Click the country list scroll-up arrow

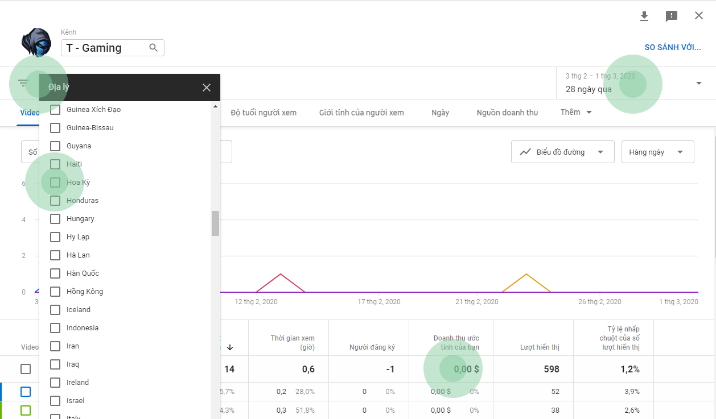pos(215,106)
